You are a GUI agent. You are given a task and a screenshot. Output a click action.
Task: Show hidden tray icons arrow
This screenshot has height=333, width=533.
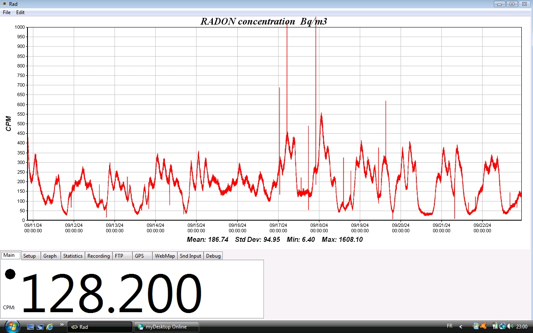pos(461,327)
